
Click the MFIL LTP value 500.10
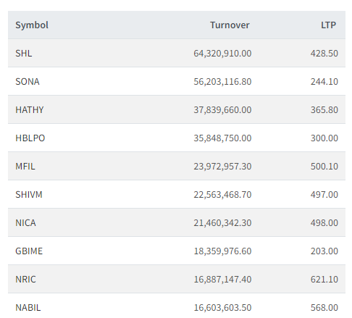[324, 167]
